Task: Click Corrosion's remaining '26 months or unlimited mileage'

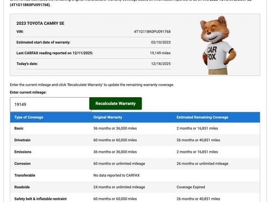Action: (x=202, y=163)
